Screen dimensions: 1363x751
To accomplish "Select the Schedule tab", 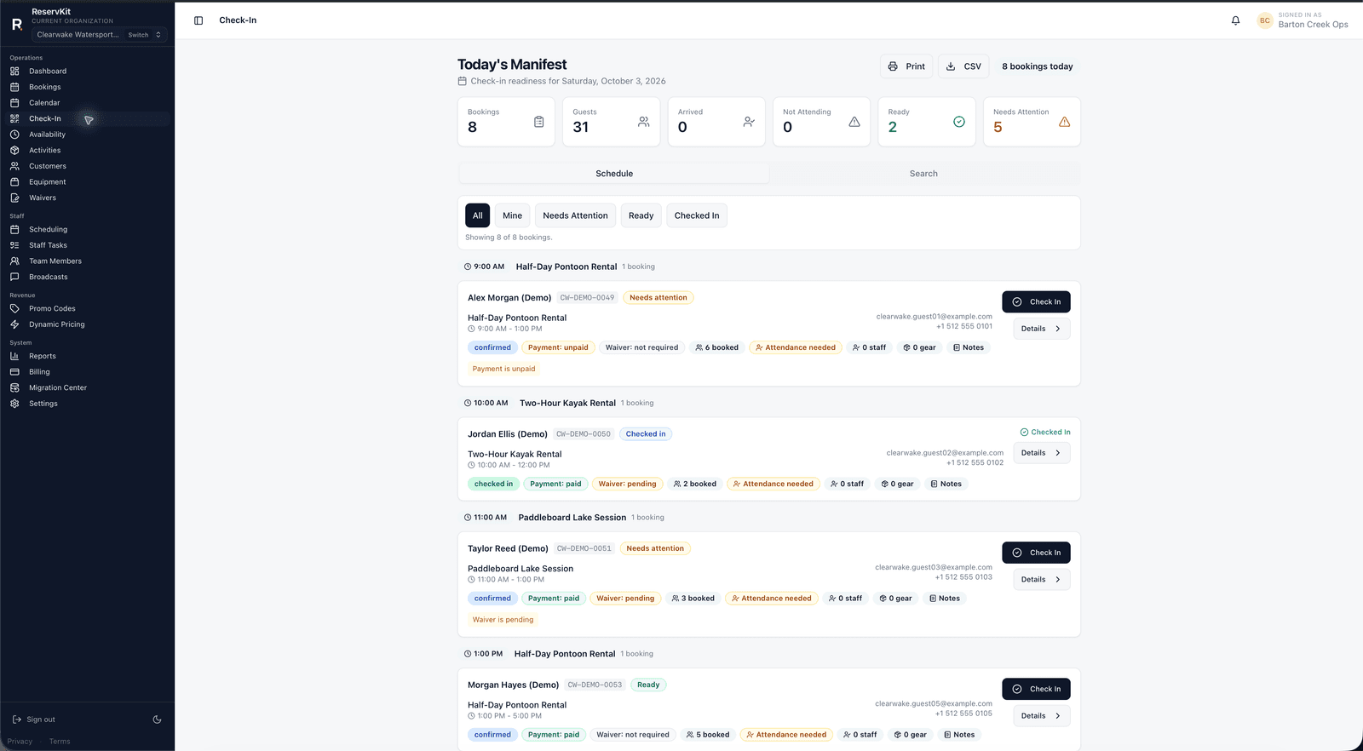I will click(614, 174).
